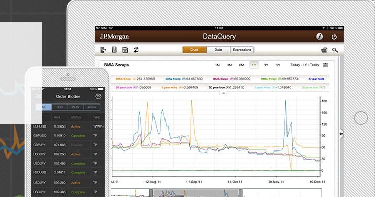Image resolution: width=375 pixels, height=197 pixels.
Task: Toggle 20 year bon 1.055000 series
Action: [x=133, y=88]
